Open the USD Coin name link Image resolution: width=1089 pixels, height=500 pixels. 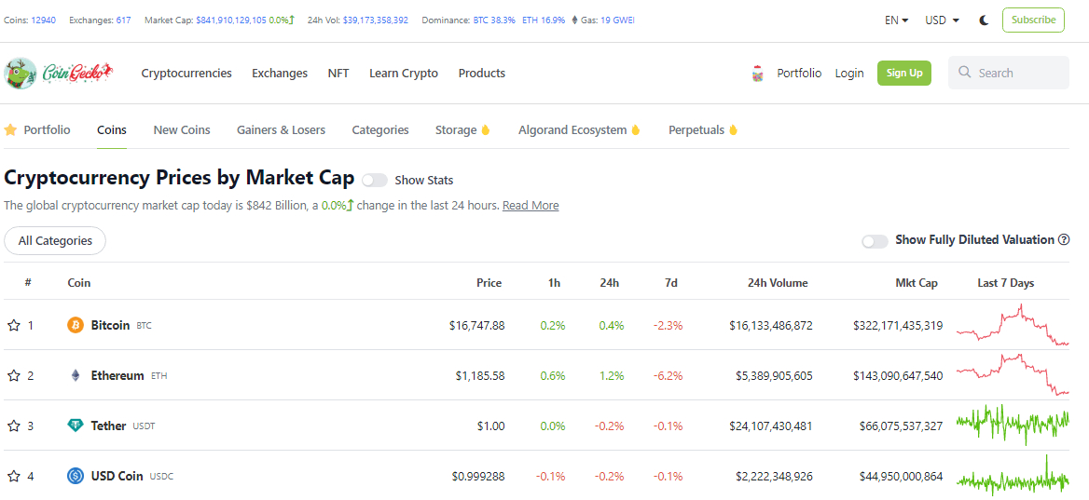117,477
